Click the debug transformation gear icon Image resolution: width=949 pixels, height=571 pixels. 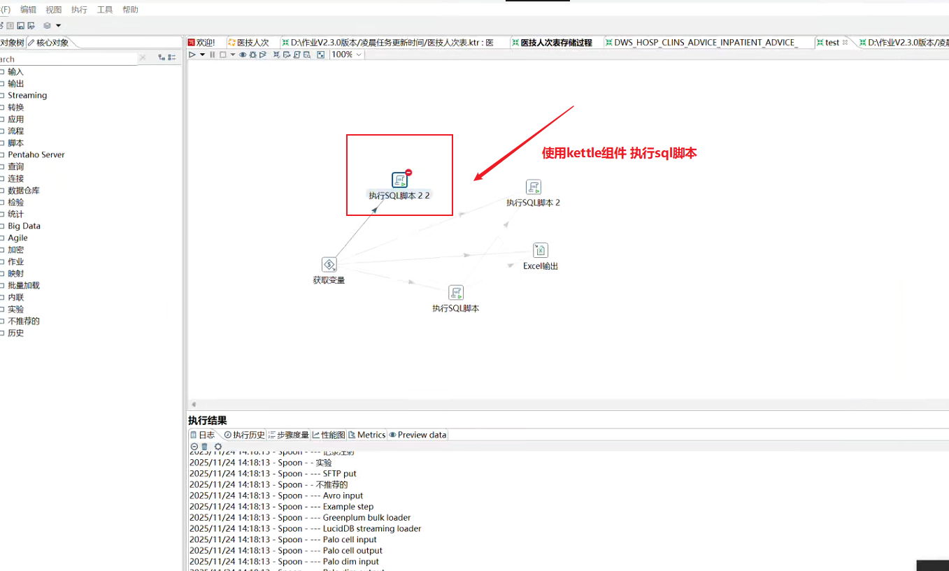252,55
